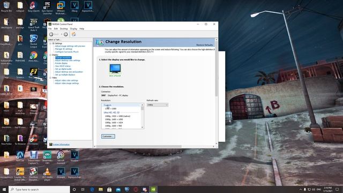
Task: Open Adjust video image settings task
Action: (x=67, y=84)
